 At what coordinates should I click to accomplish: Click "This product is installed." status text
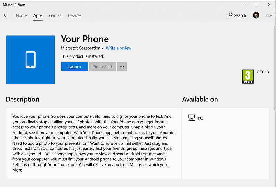pos(82,56)
